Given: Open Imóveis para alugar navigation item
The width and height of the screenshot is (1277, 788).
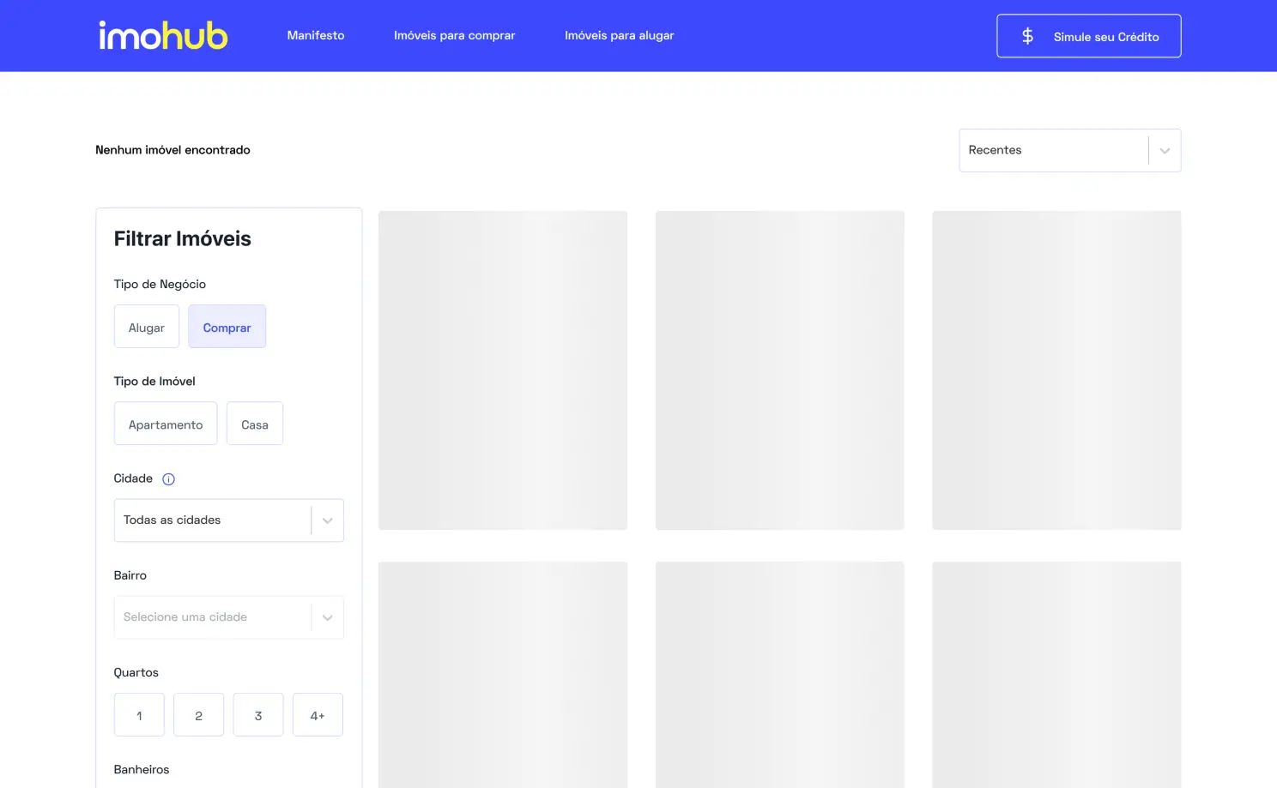Looking at the screenshot, I should (619, 35).
